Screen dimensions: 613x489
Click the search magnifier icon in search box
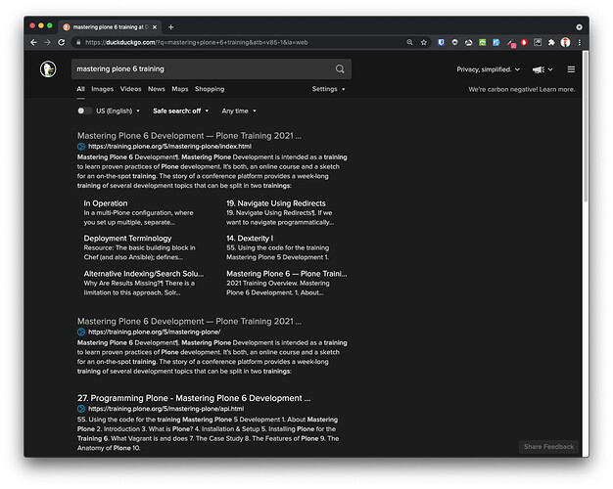tap(340, 69)
